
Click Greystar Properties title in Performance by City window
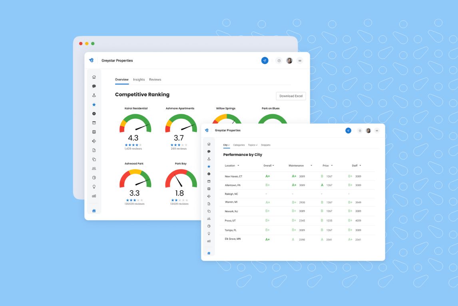(x=228, y=130)
